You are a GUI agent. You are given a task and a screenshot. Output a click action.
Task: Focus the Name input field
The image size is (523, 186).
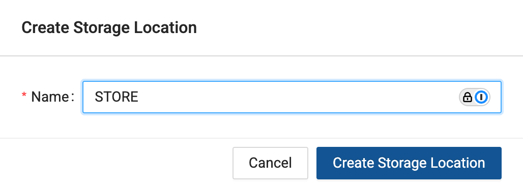pos(292,98)
